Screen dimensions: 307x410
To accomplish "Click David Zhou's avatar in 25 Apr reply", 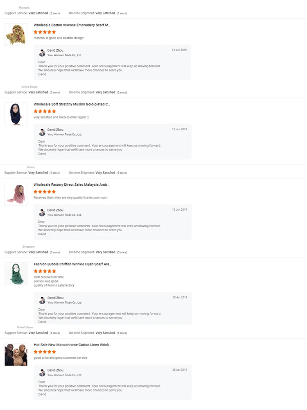I will pyautogui.click(x=42, y=373).
